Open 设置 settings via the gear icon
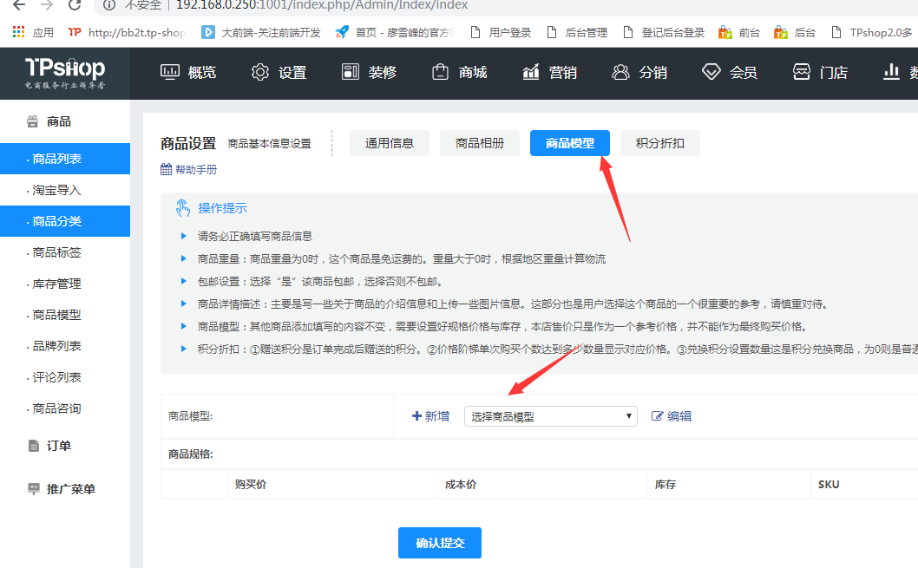 point(259,72)
